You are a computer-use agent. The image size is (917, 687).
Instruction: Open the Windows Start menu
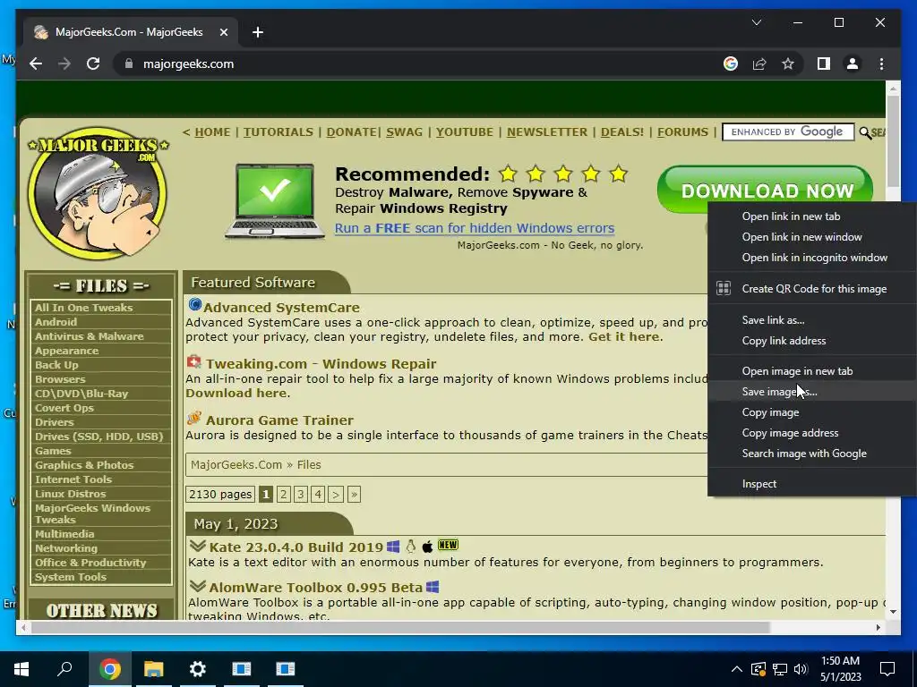click(21, 669)
